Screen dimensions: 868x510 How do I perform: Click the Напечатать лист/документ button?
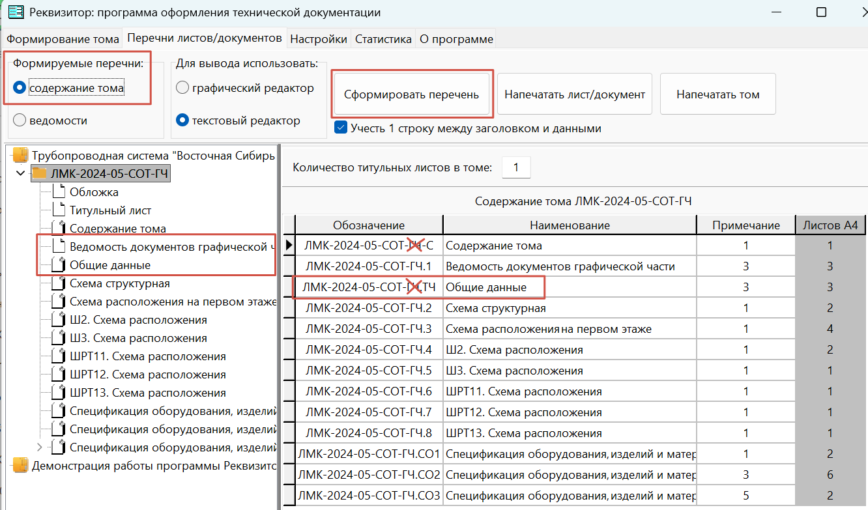(575, 94)
